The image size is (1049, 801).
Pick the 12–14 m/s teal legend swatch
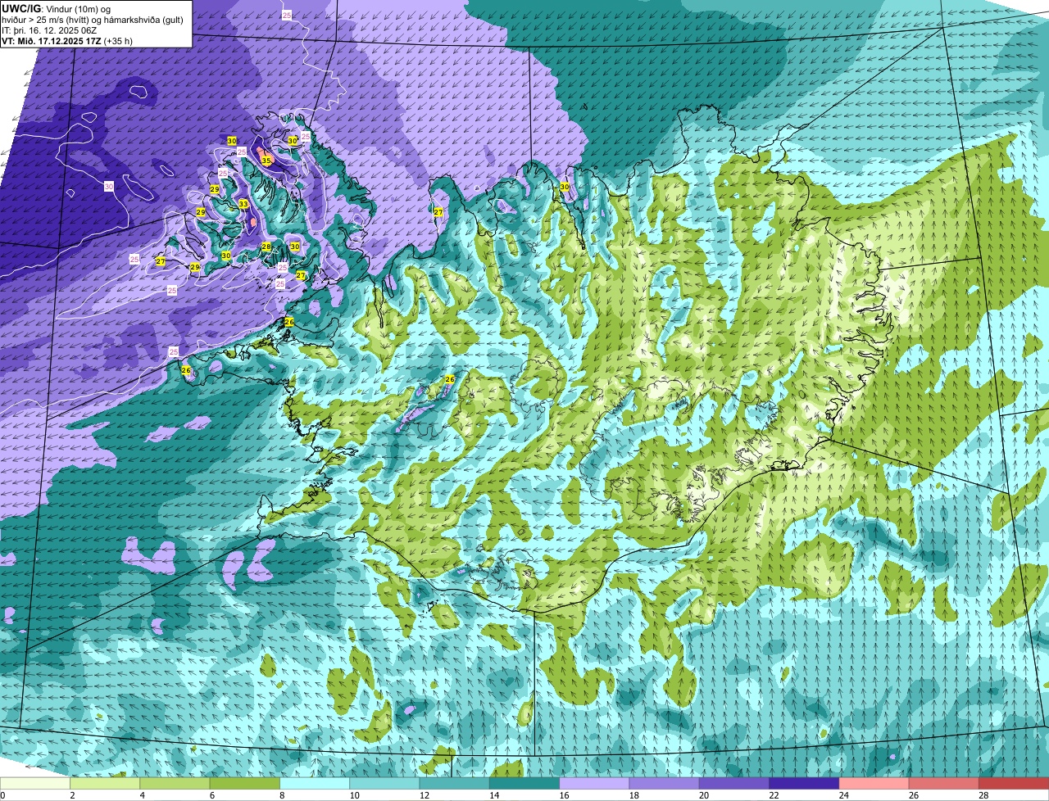click(455, 784)
